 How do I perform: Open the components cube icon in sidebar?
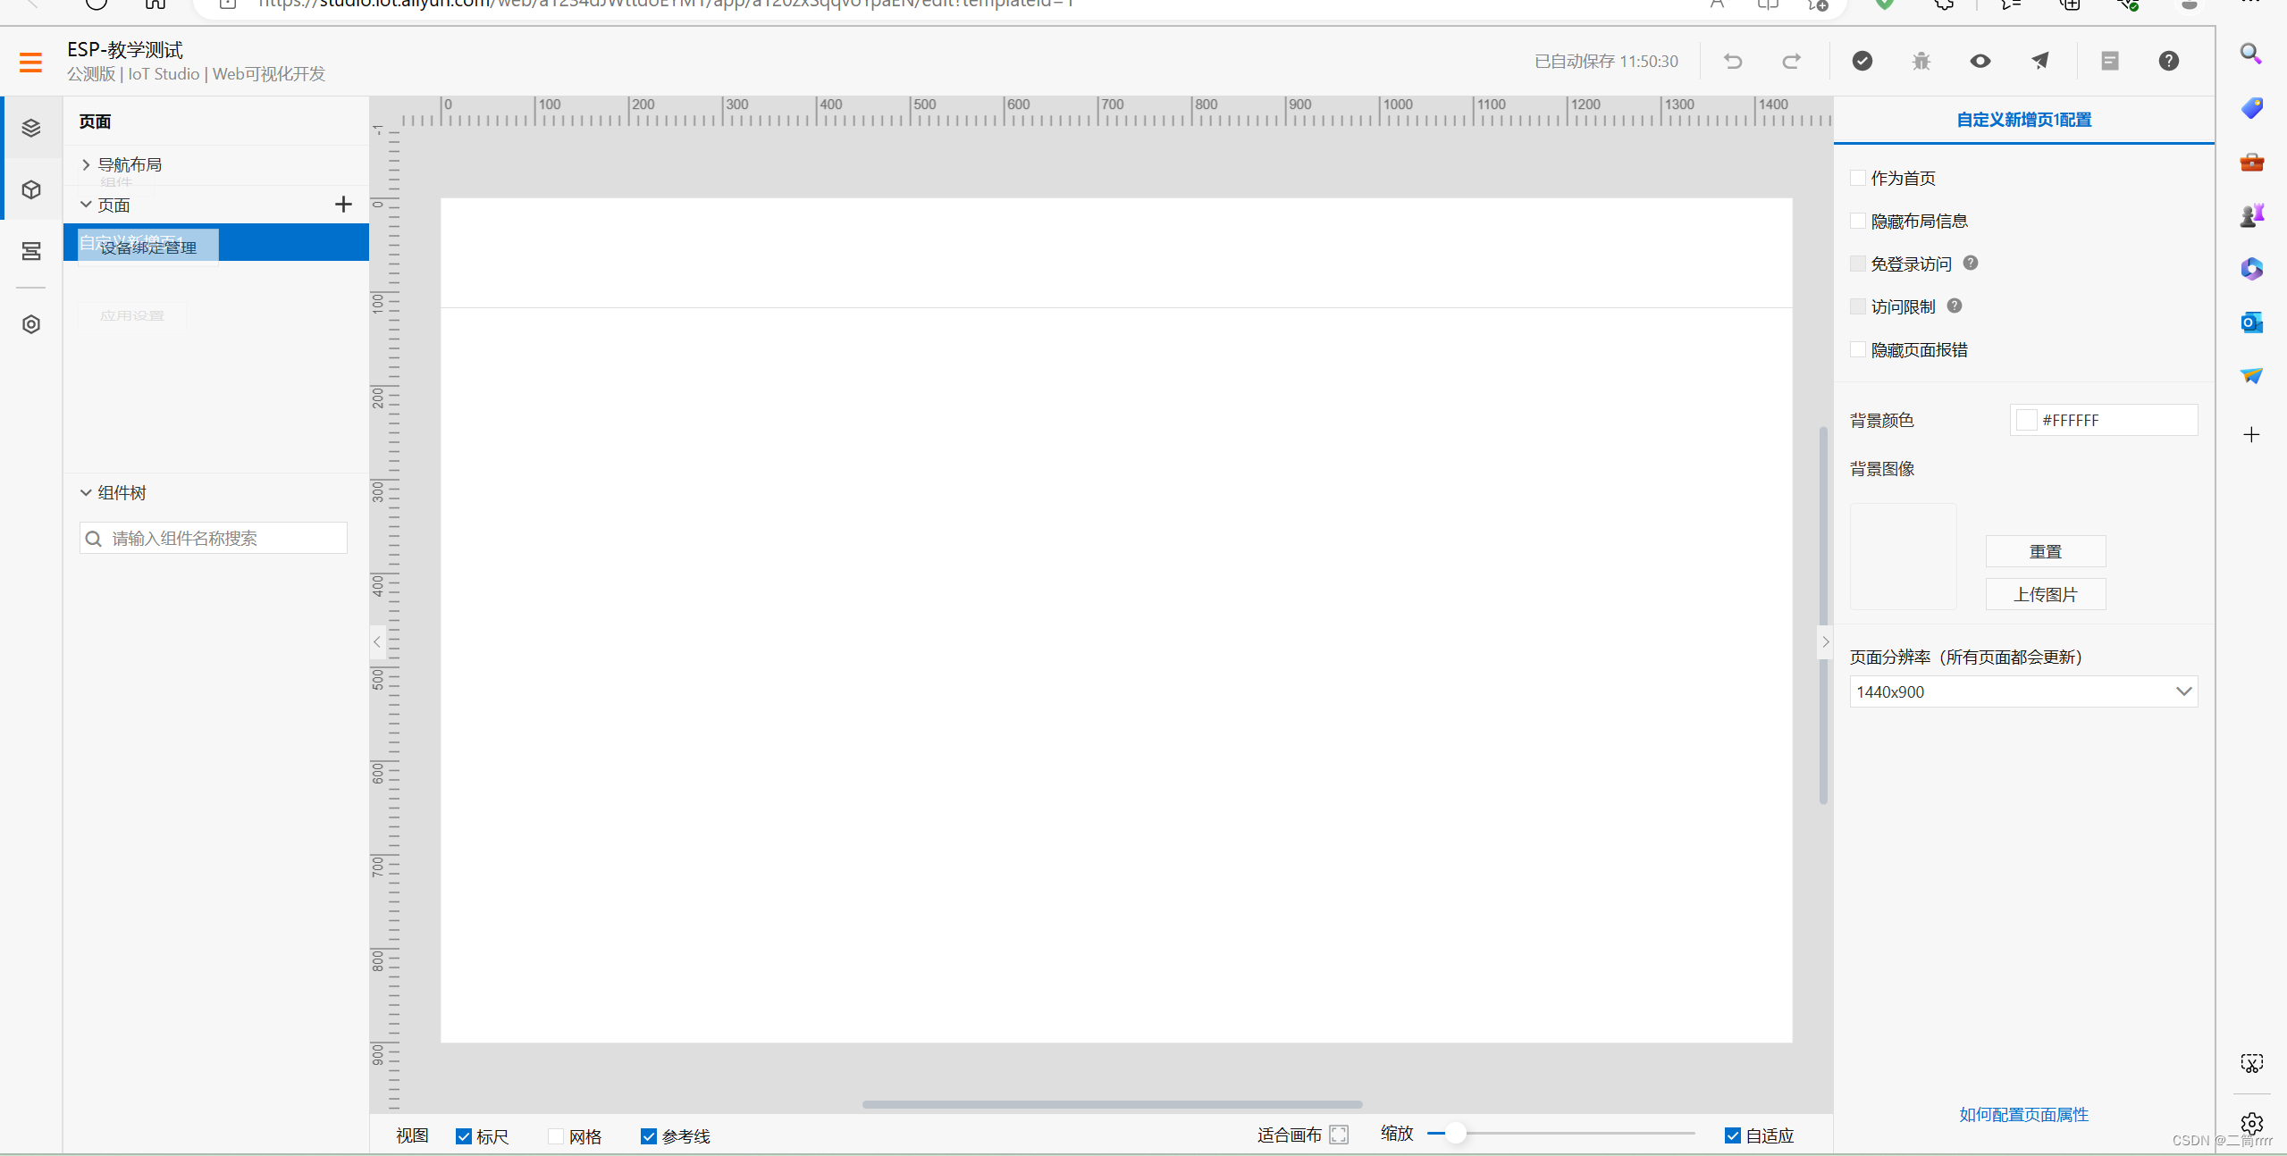[x=31, y=189]
